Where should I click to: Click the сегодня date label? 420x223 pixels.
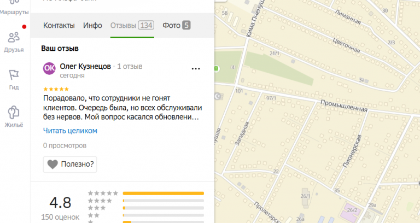tap(72, 75)
